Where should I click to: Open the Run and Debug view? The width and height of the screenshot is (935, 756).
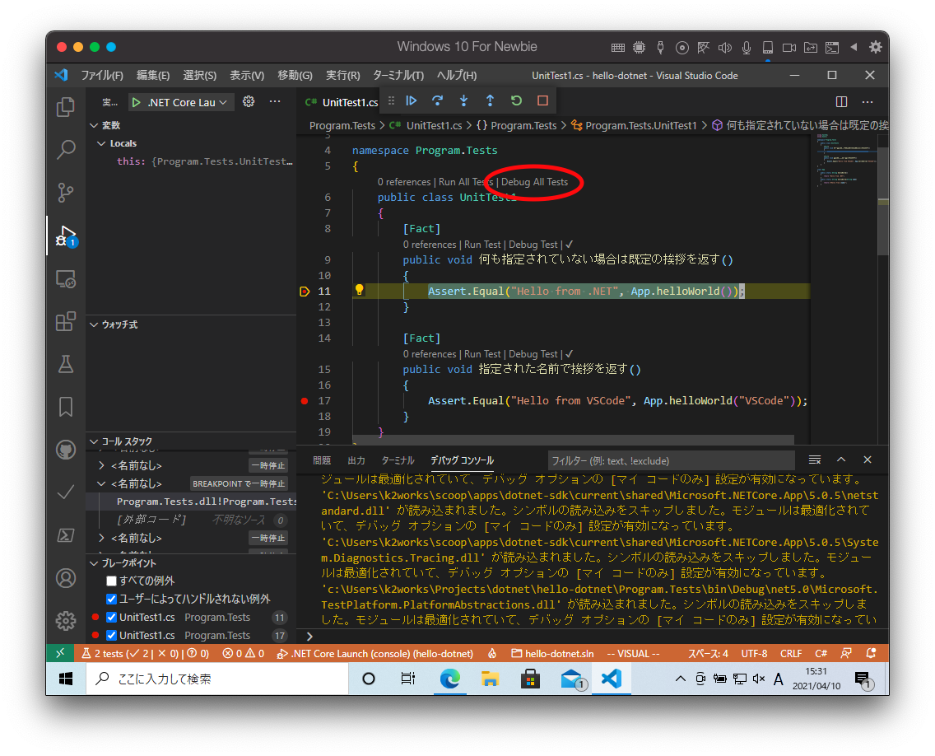[x=66, y=236]
